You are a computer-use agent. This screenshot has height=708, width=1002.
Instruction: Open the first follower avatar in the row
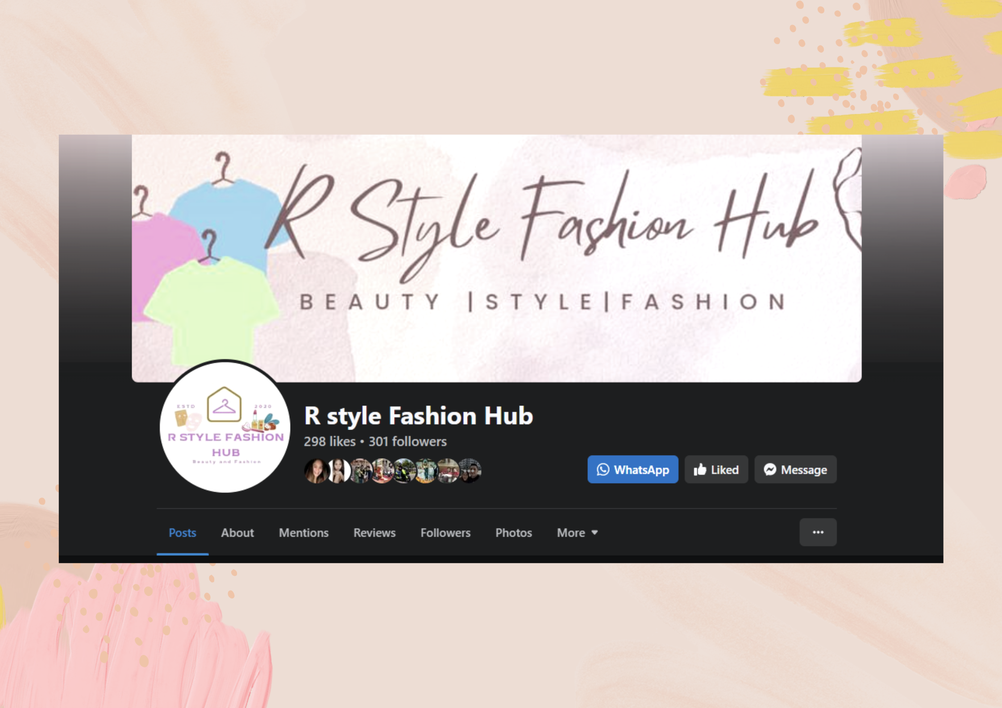point(316,471)
